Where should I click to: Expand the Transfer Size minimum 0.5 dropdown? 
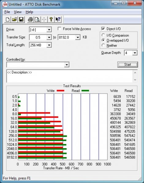49,37
